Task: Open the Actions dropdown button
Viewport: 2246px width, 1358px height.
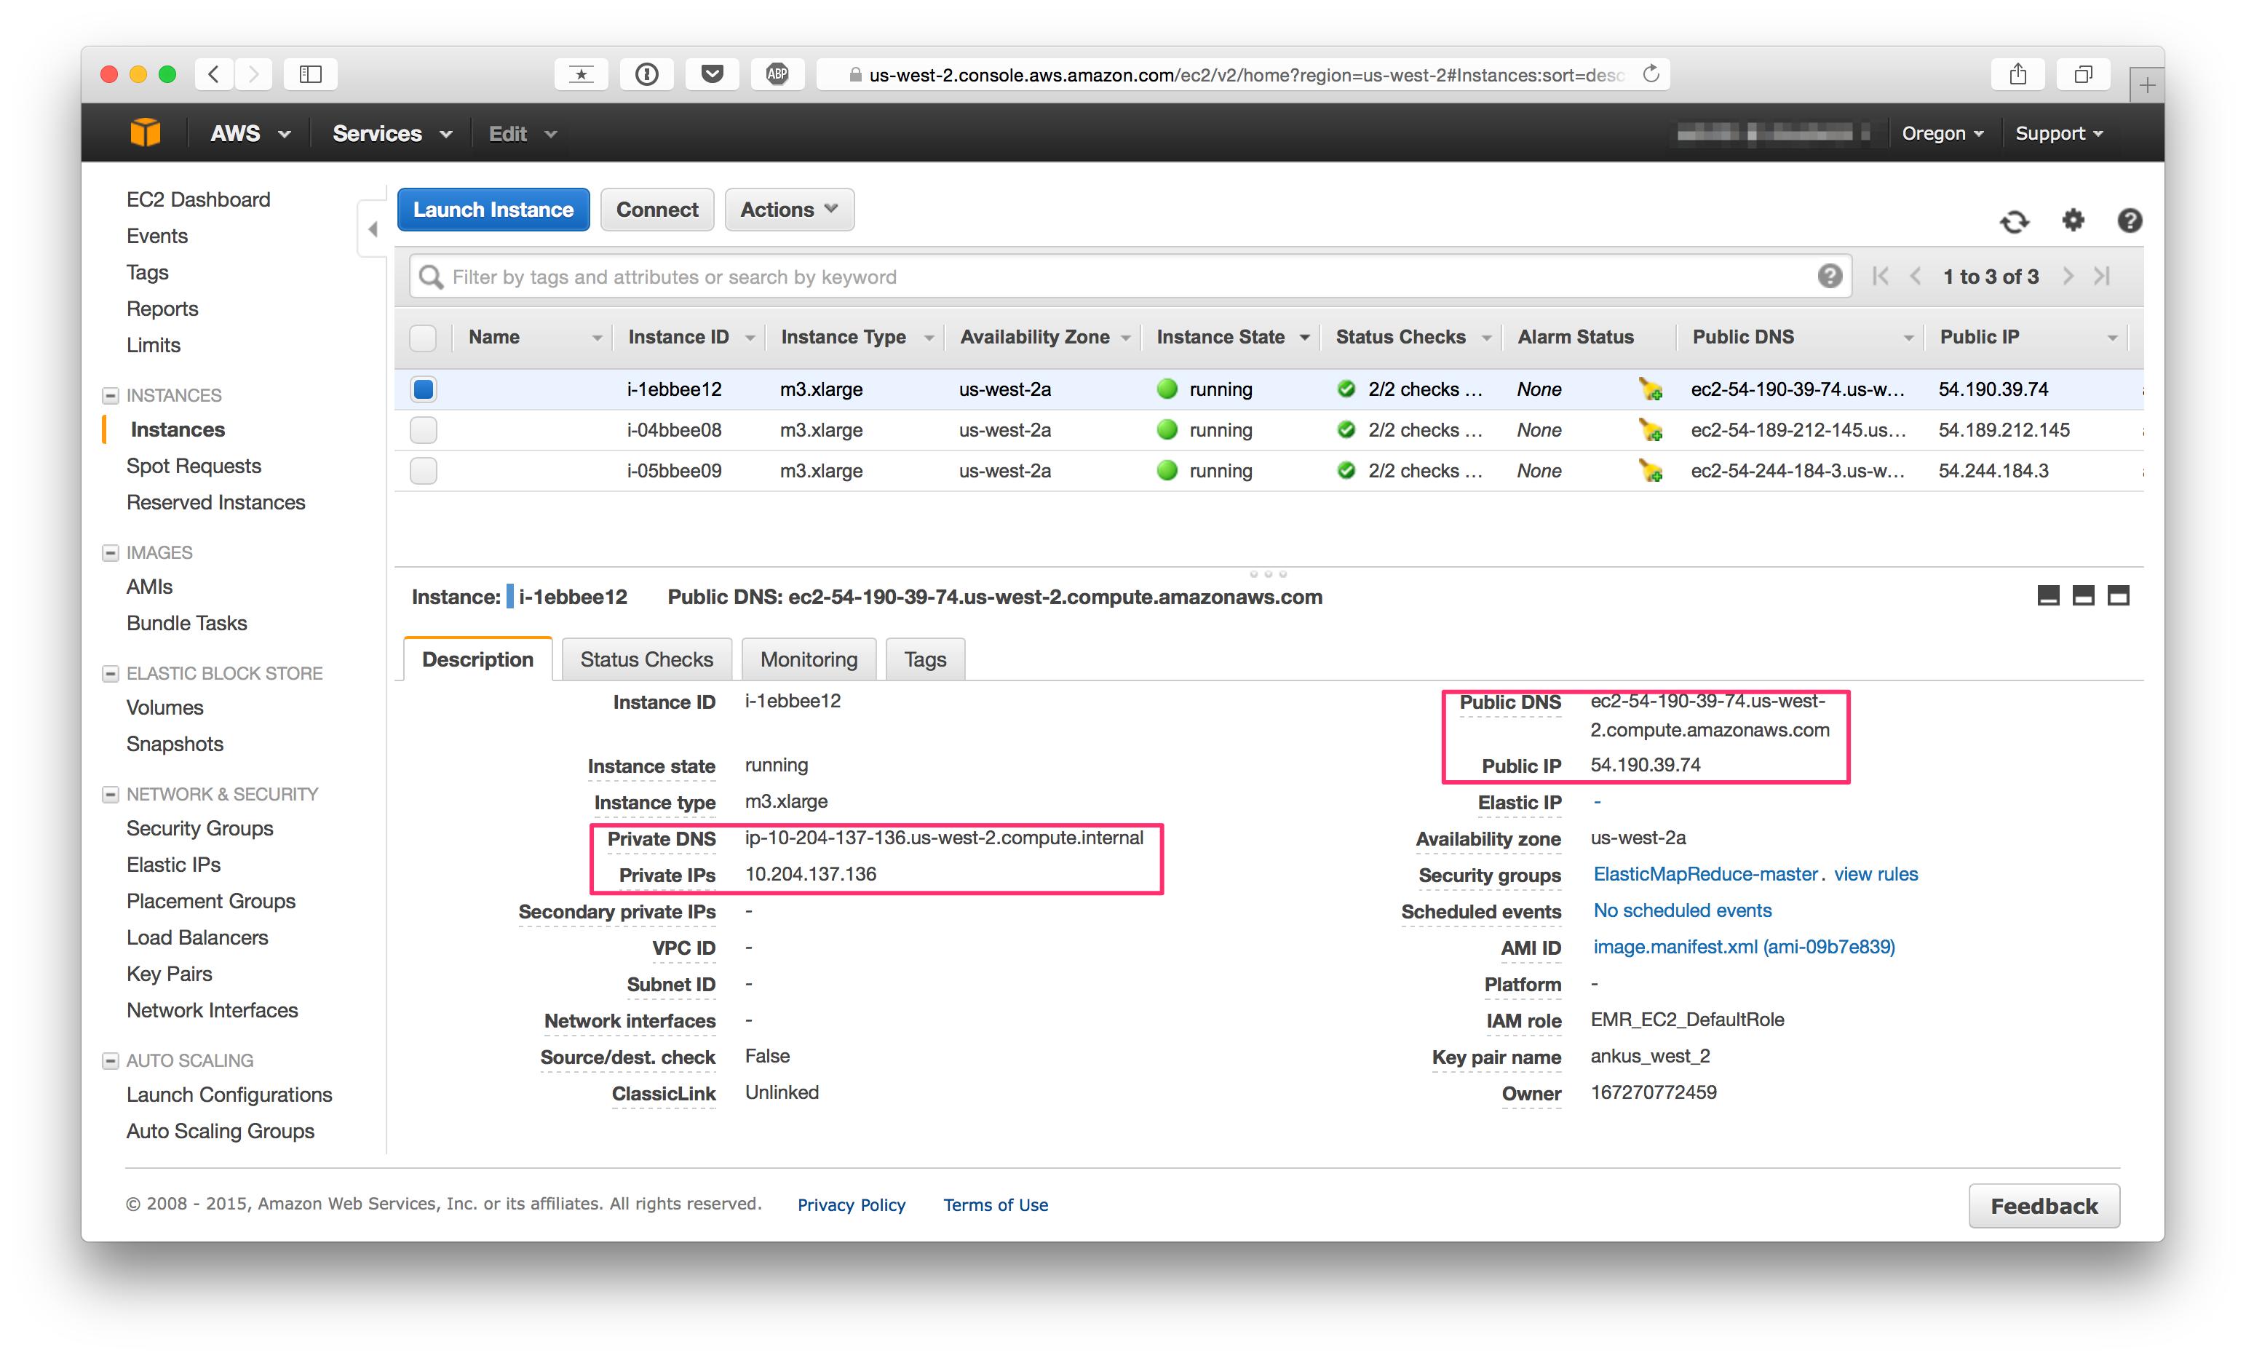Action: tap(790, 210)
